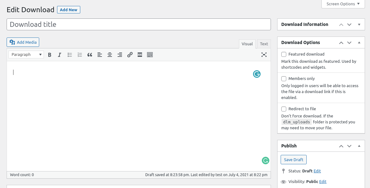Apply blockquote formatting
370x188 pixels.
coord(90,55)
